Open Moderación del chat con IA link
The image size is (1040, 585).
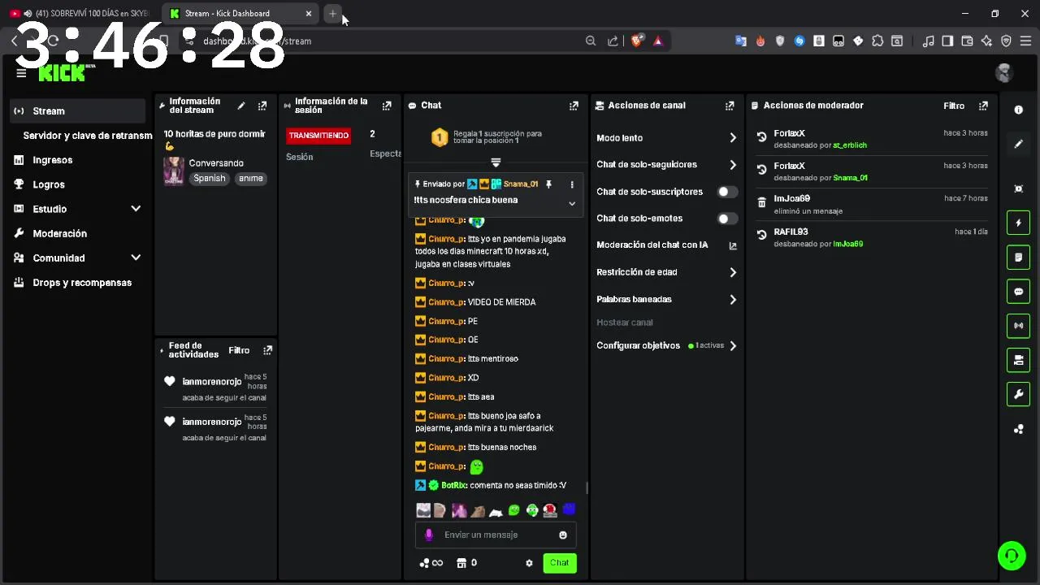[666, 245]
